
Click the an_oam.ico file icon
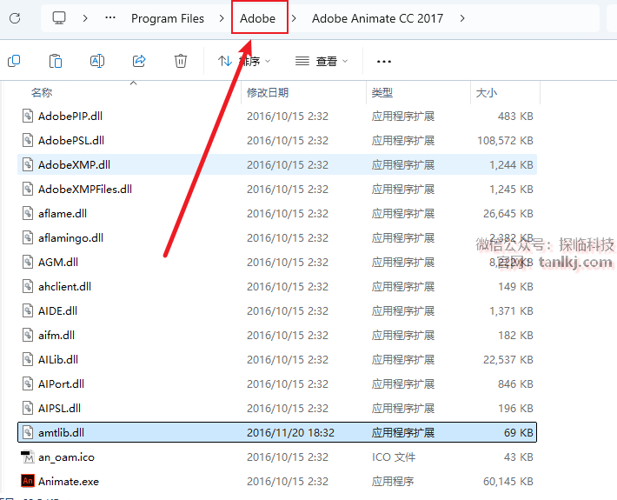click(x=28, y=457)
